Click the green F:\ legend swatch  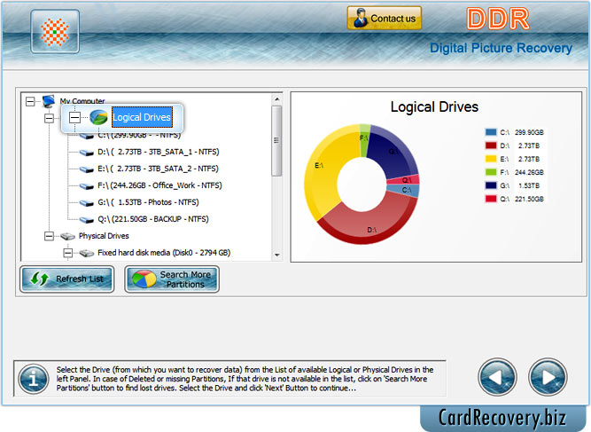point(491,172)
